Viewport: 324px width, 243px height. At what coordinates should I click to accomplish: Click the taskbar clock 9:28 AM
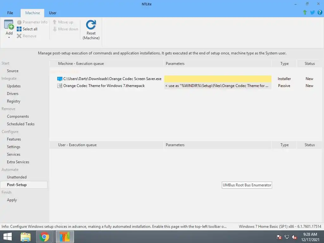click(x=310, y=234)
